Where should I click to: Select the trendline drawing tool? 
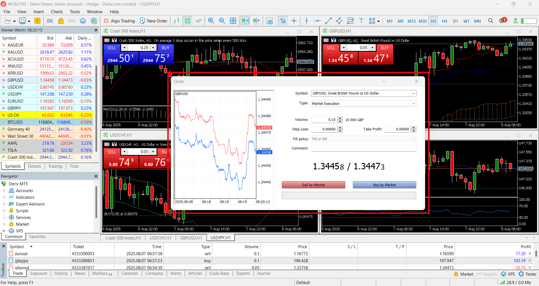click(x=328, y=21)
